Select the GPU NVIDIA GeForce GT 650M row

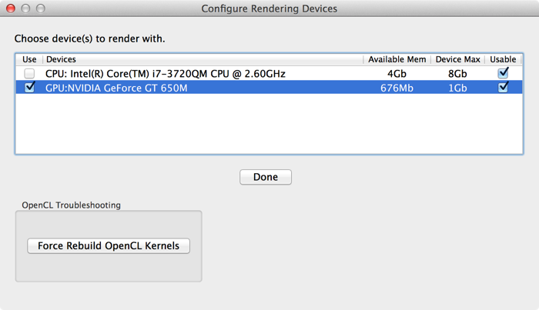[x=269, y=88]
